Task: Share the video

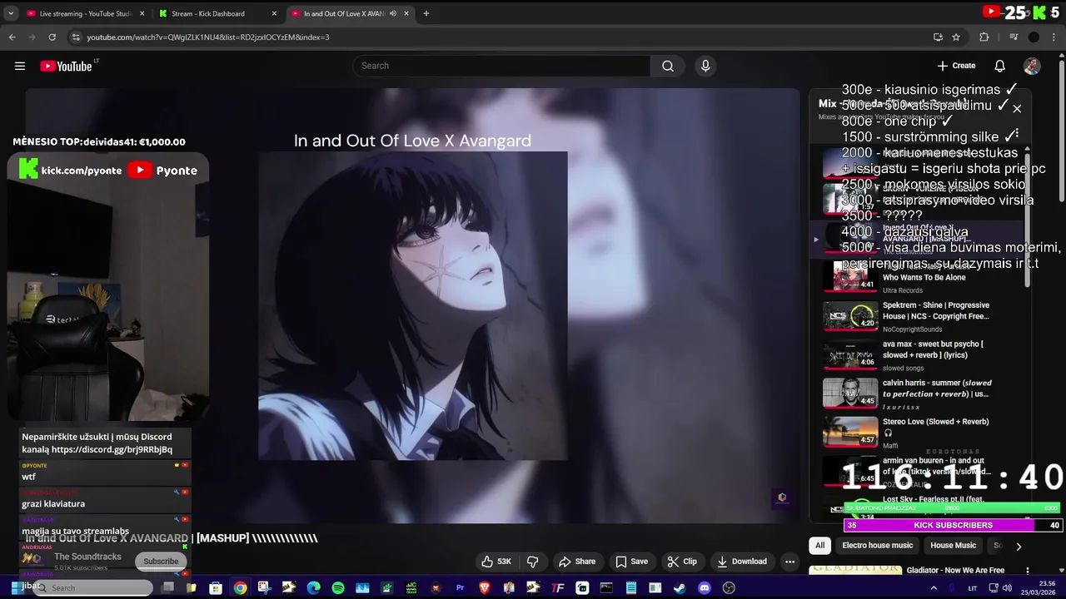Action: [x=577, y=562]
